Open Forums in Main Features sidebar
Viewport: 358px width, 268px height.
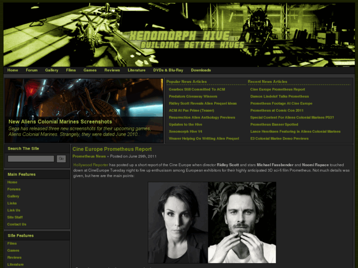[x=14, y=189]
